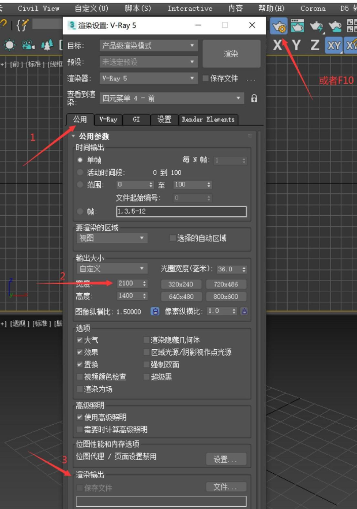Image resolution: width=357 pixels, height=509 pixels.
Task: Choose the 720x486 preset button
Action: [226, 285]
